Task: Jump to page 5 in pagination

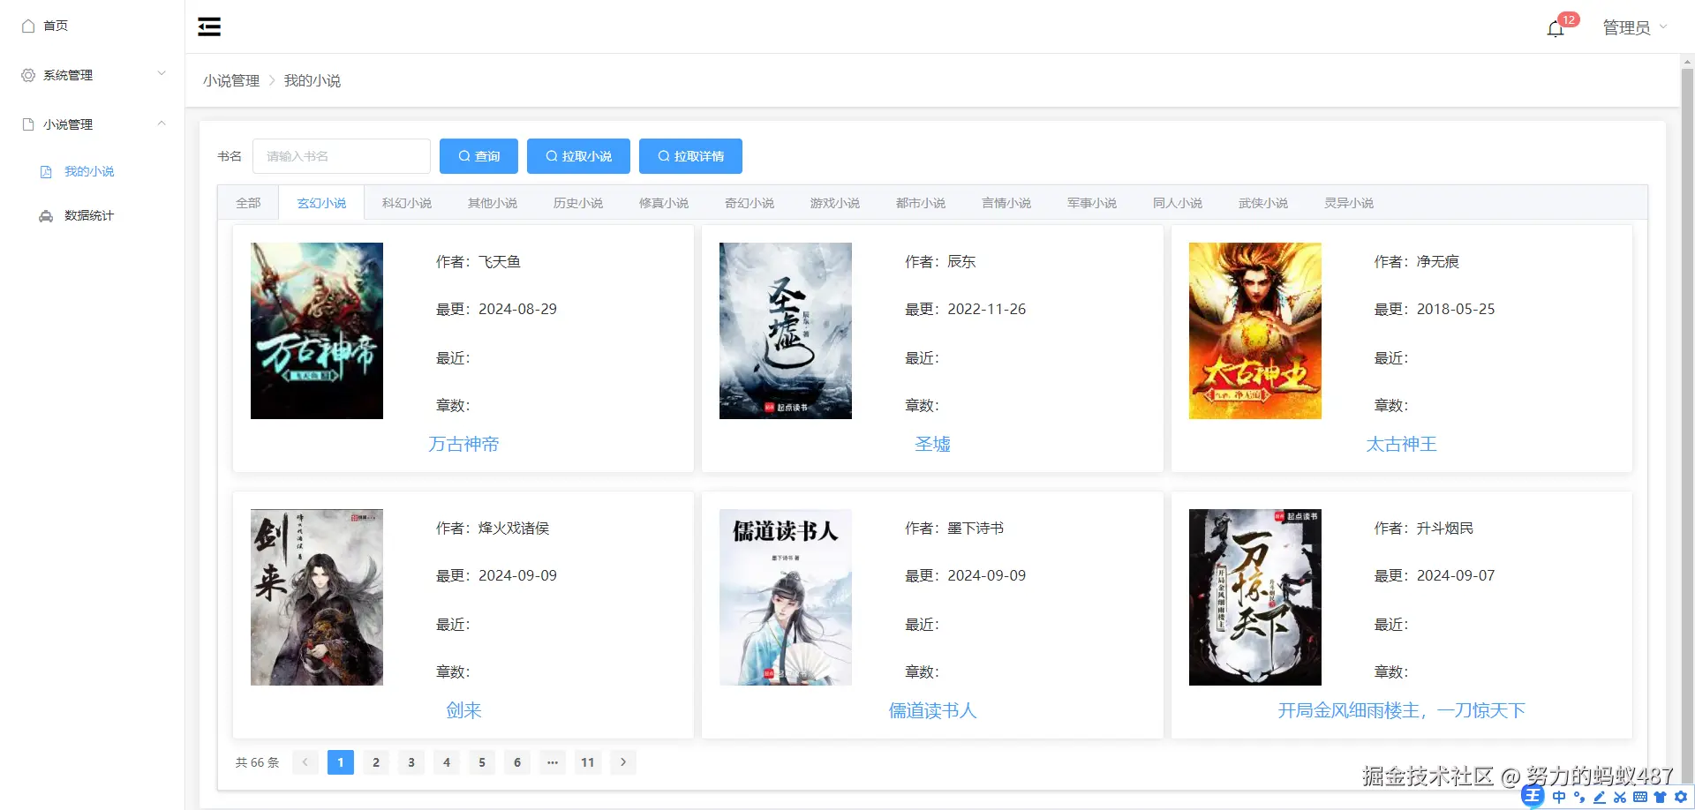Action: click(x=482, y=762)
